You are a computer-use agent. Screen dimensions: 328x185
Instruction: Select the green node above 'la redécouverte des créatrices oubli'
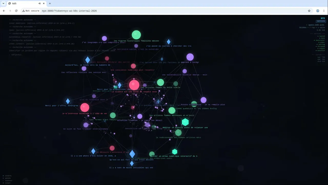[152, 154]
